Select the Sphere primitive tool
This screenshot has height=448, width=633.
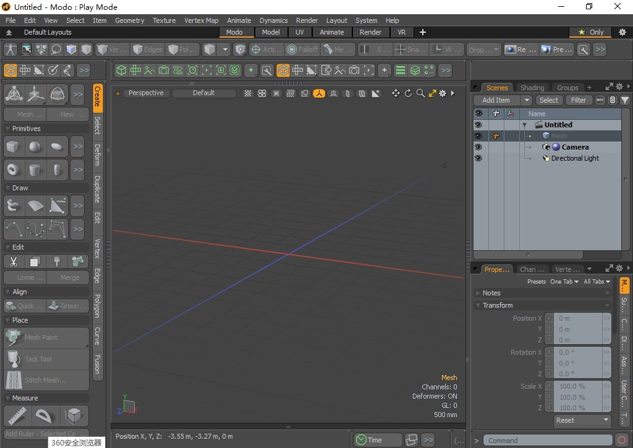tap(35, 146)
